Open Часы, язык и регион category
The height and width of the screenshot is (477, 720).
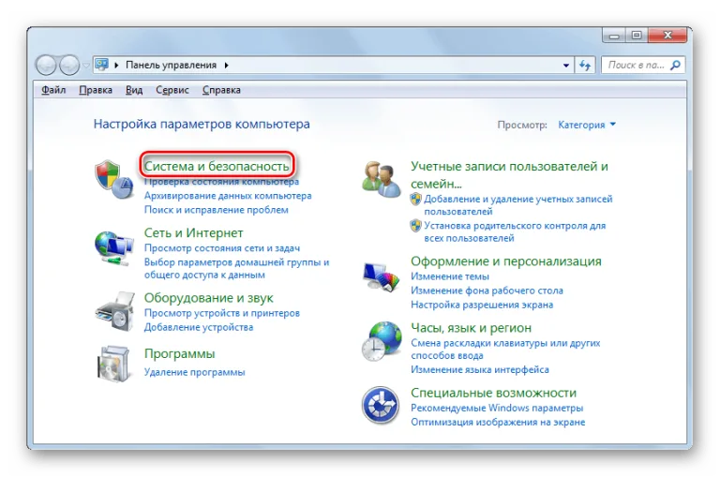[472, 328]
